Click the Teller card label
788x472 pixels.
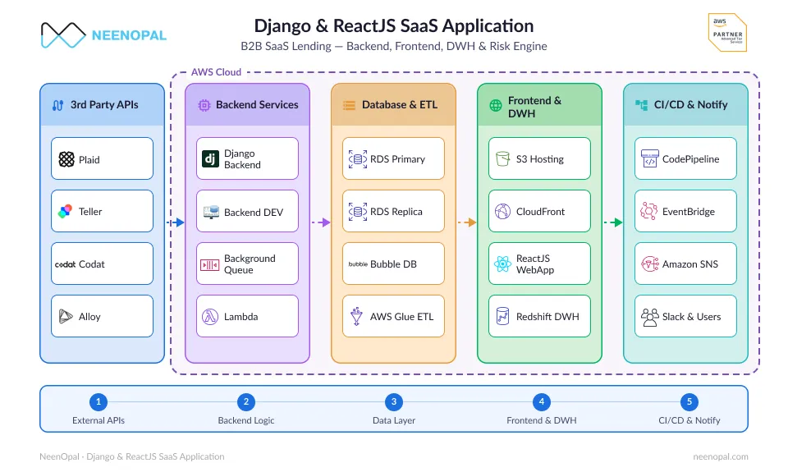90,212
